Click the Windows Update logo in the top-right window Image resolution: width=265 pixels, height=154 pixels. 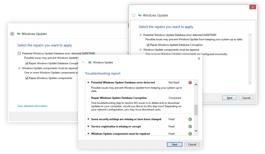pyautogui.click(x=140, y=15)
